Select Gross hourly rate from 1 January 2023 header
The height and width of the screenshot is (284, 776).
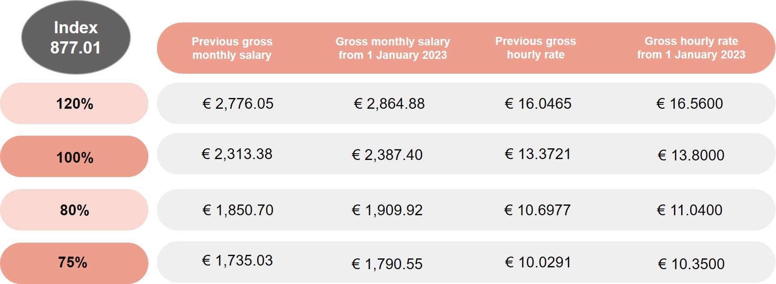click(x=691, y=48)
